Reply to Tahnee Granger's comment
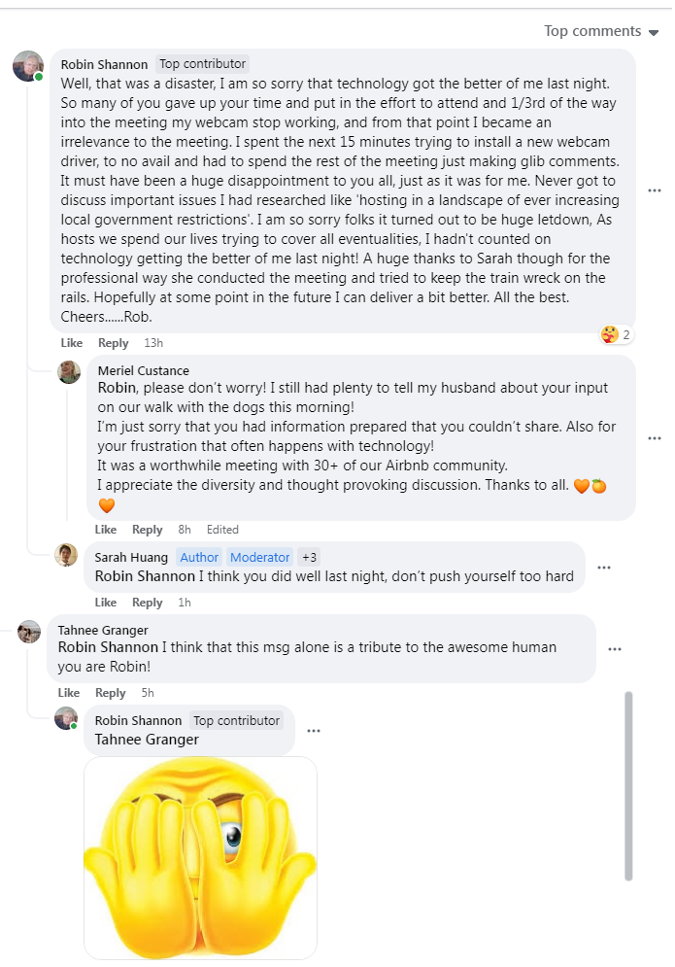The width and height of the screenshot is (675, 967). coord(111,693)
